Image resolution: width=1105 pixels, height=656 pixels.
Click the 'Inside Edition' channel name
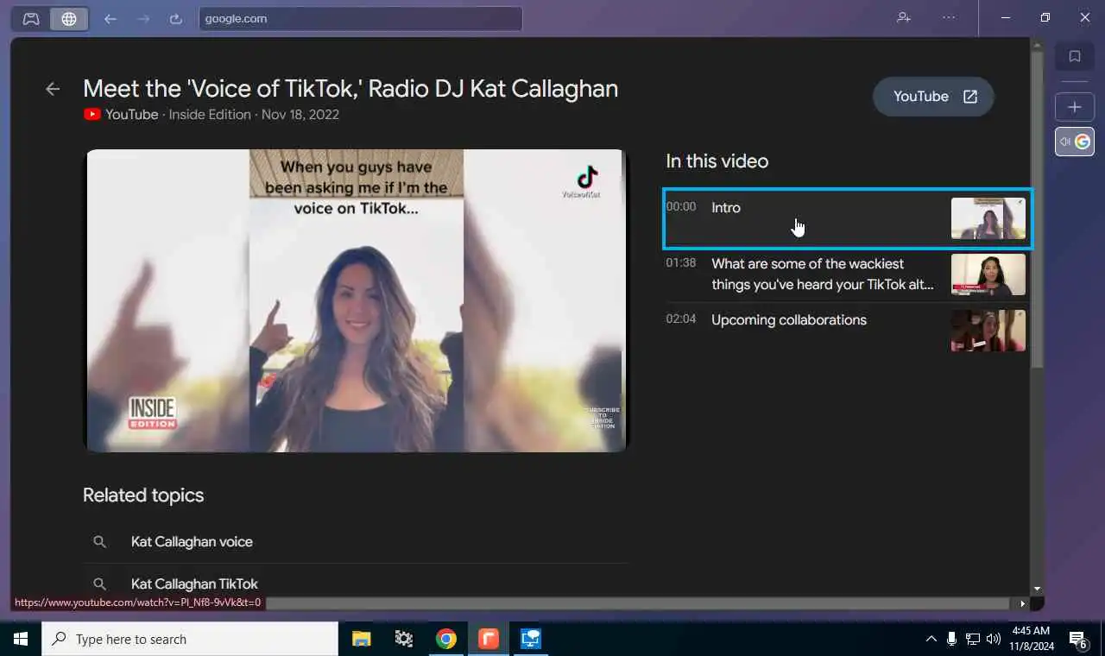210,114
